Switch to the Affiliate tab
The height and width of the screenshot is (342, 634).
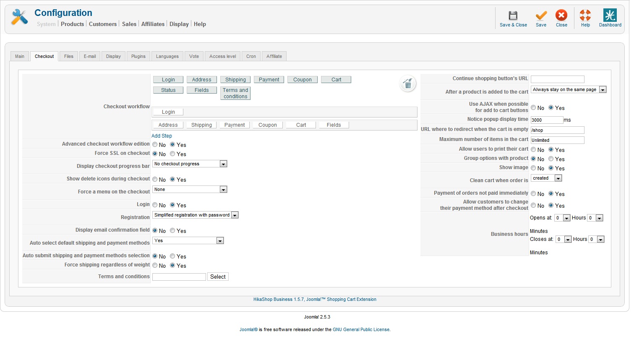coord(274,56)
